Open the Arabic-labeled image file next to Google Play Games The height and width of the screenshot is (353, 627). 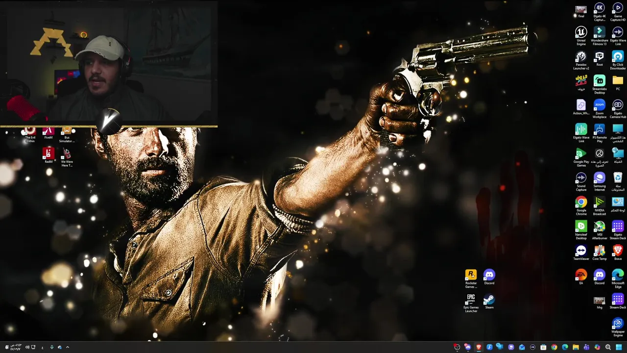pyautogui.click(x=599, y=157)
